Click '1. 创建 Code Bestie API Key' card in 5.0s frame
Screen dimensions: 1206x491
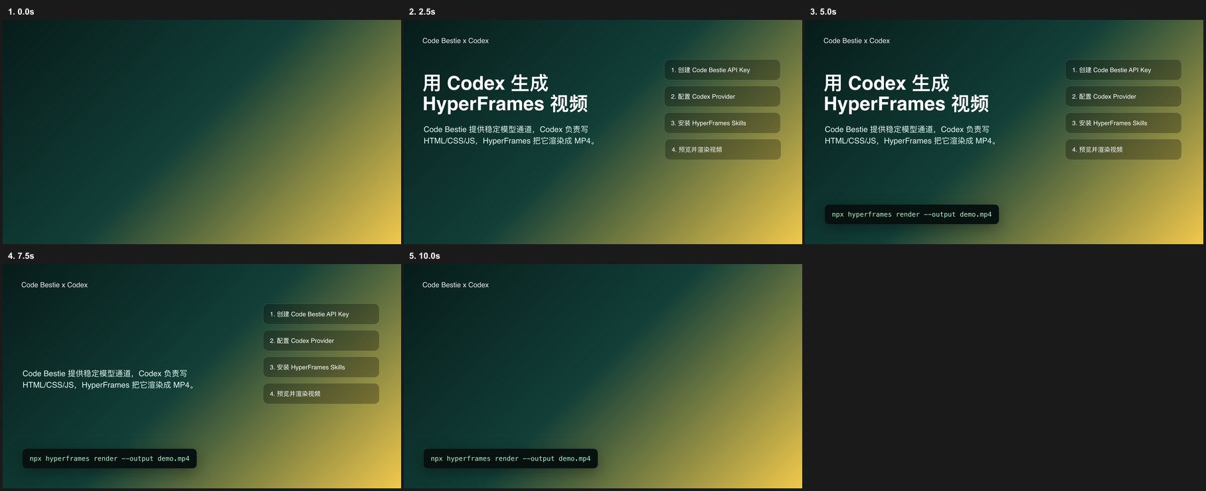pos(1124,70)
